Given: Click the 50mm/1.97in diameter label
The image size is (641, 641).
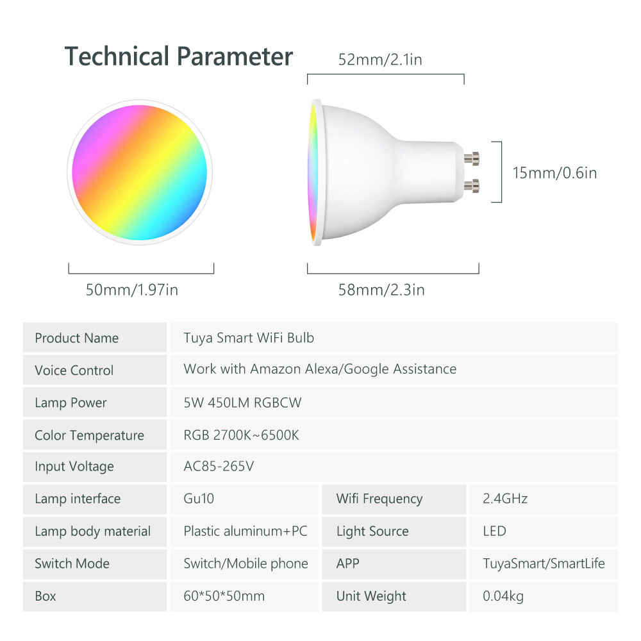Looking at the screenshot, I should coord(132,290).
